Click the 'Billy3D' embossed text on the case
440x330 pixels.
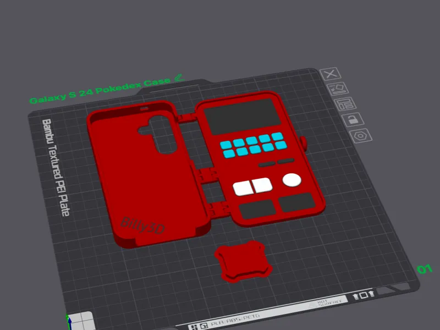(142, 226)
